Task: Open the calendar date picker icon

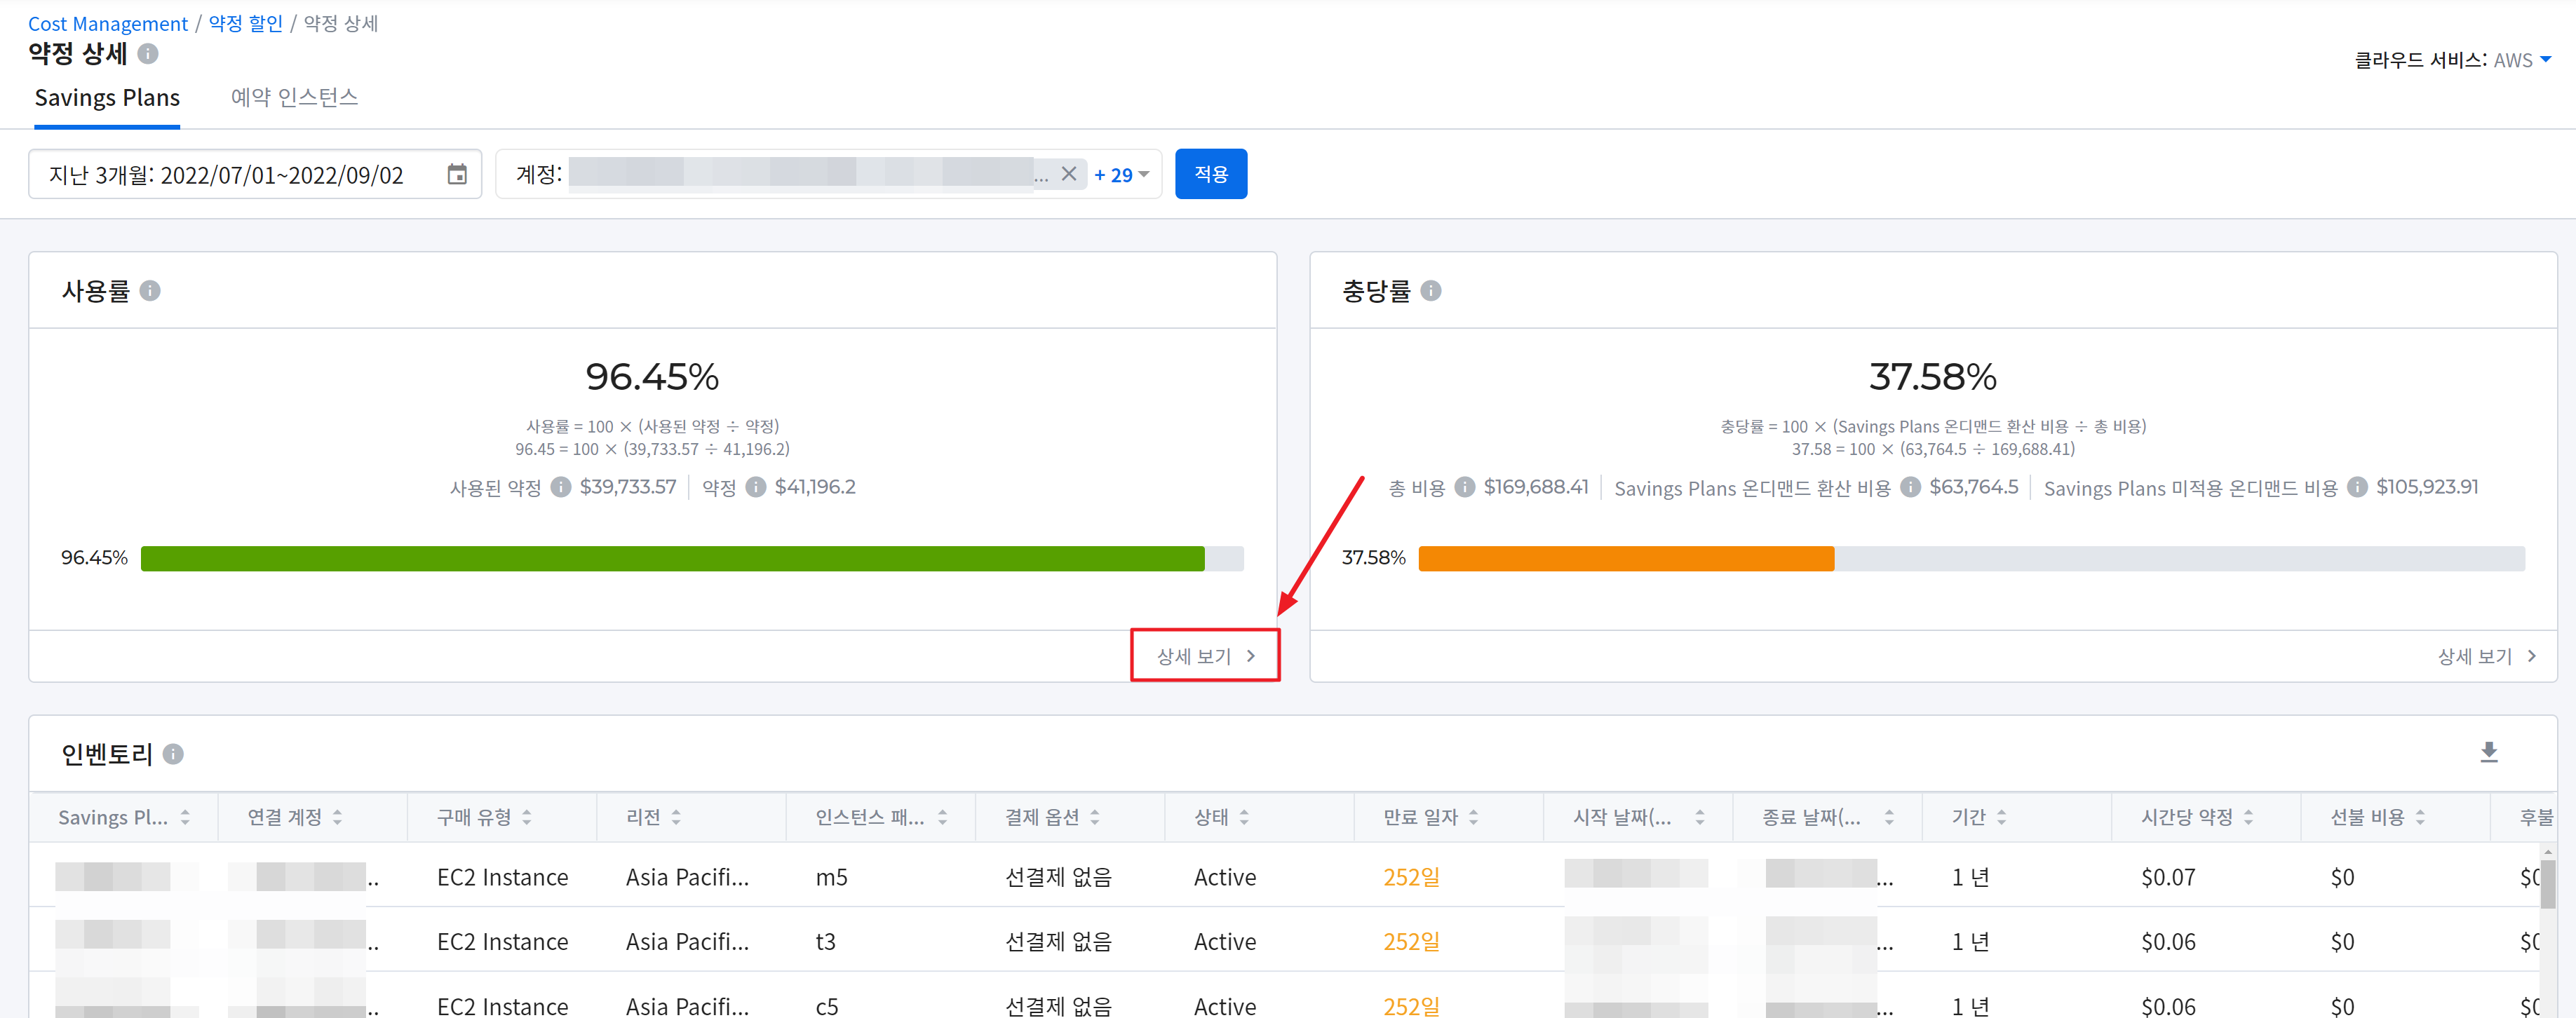Action: point(457,174)
